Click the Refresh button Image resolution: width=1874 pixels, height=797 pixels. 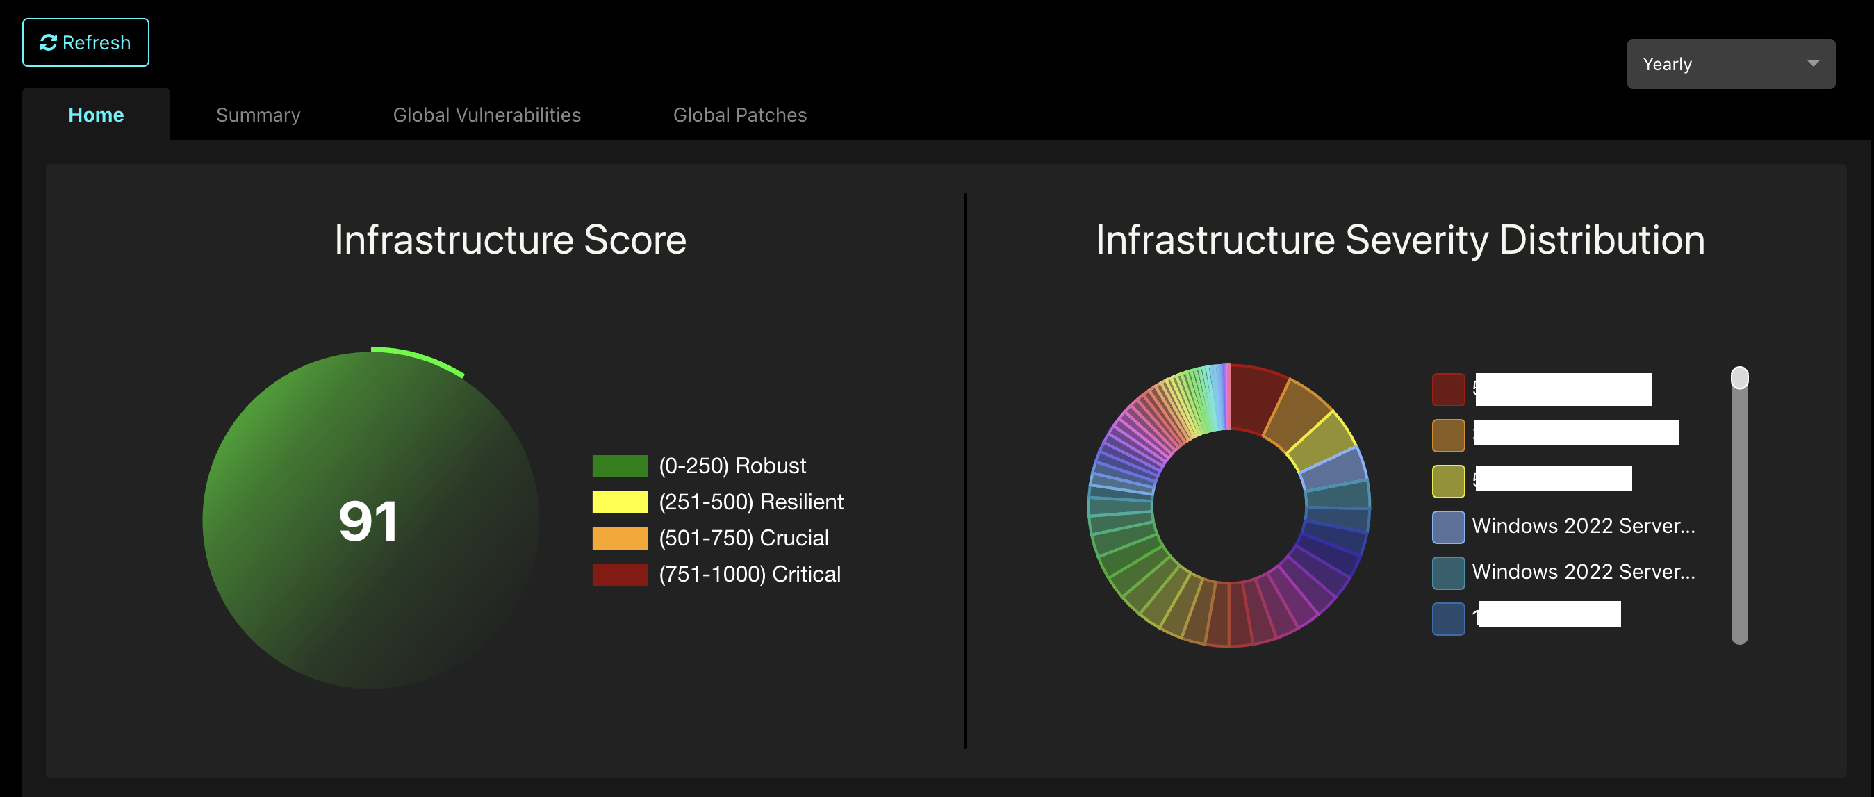click(85, 43)
